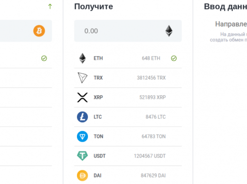Image resolution: width=247 pixels, height=184 pixels.
Task: Click the 0.00 receive amount field
Action: click(128, 31)
